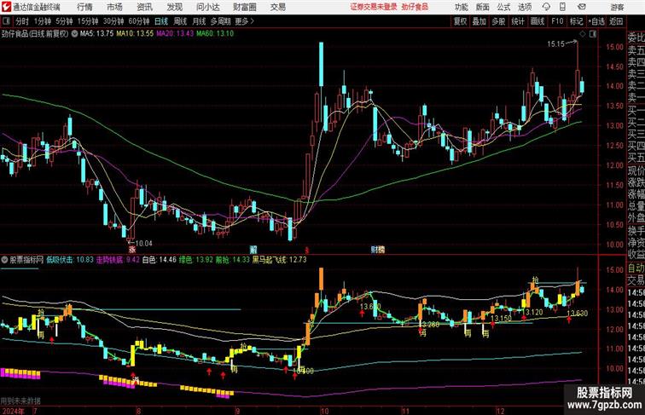The width and height of the screenshot is (645, 415).
Task: Select the 月线 monthly period tab
Action: tap(199, 21)
